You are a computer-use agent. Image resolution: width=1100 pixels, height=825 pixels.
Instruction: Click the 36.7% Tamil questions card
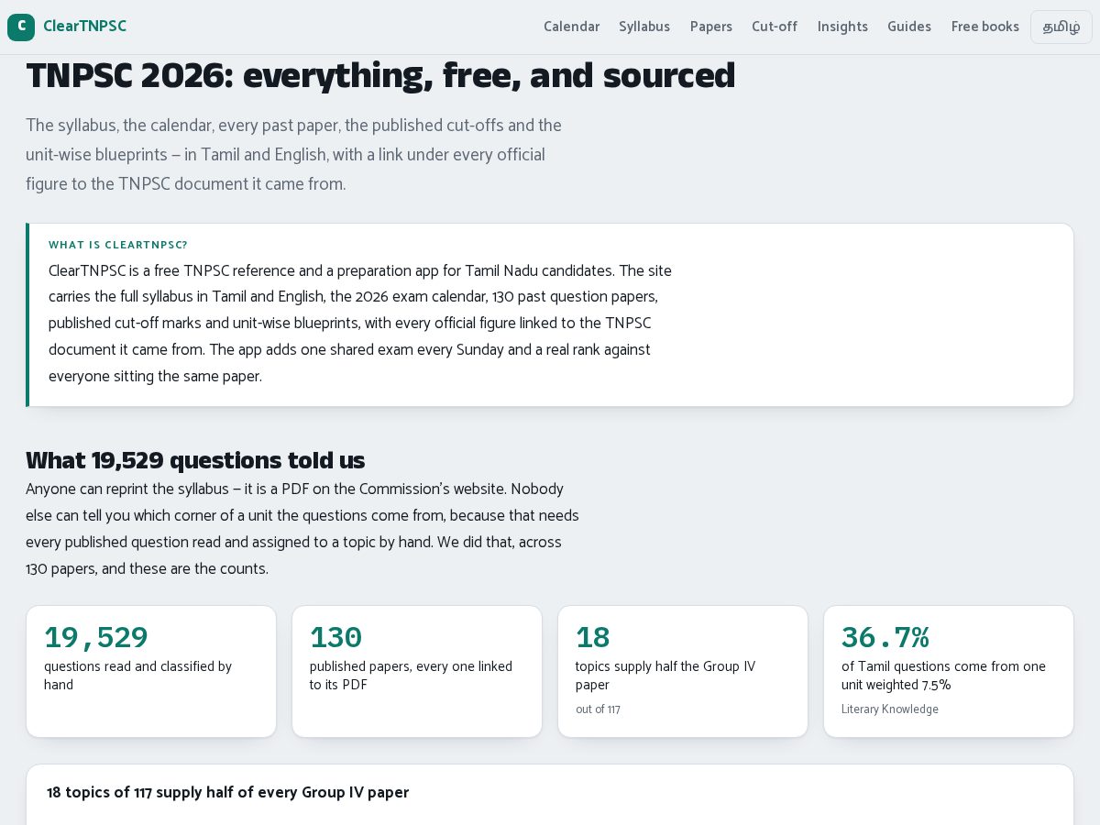click(949, 671)
